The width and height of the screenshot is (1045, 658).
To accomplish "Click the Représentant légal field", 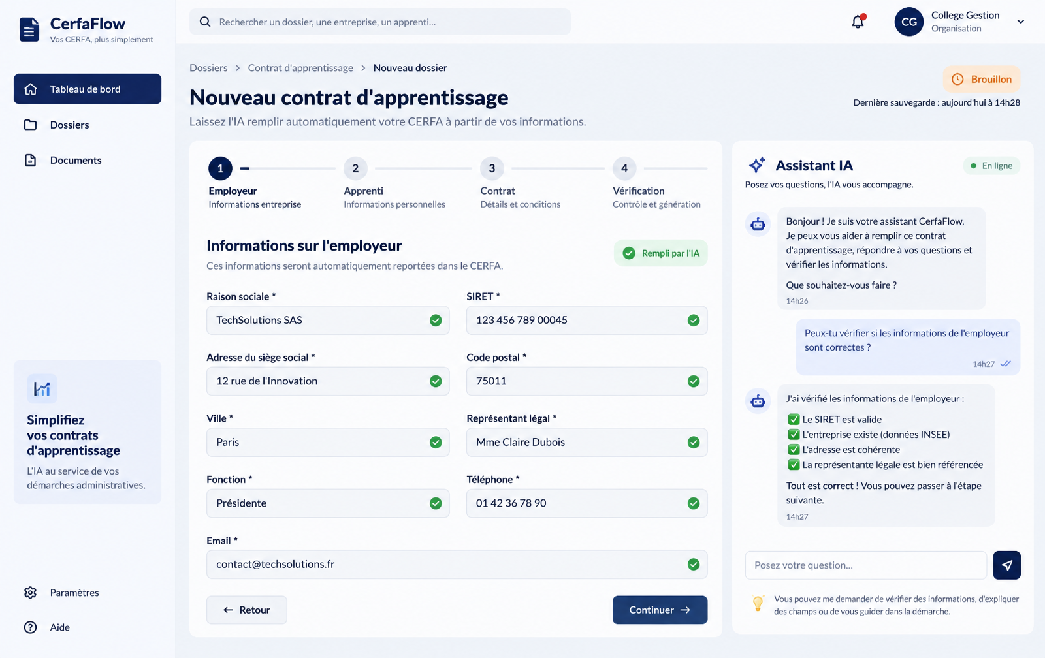I will (x=587, y=443).
